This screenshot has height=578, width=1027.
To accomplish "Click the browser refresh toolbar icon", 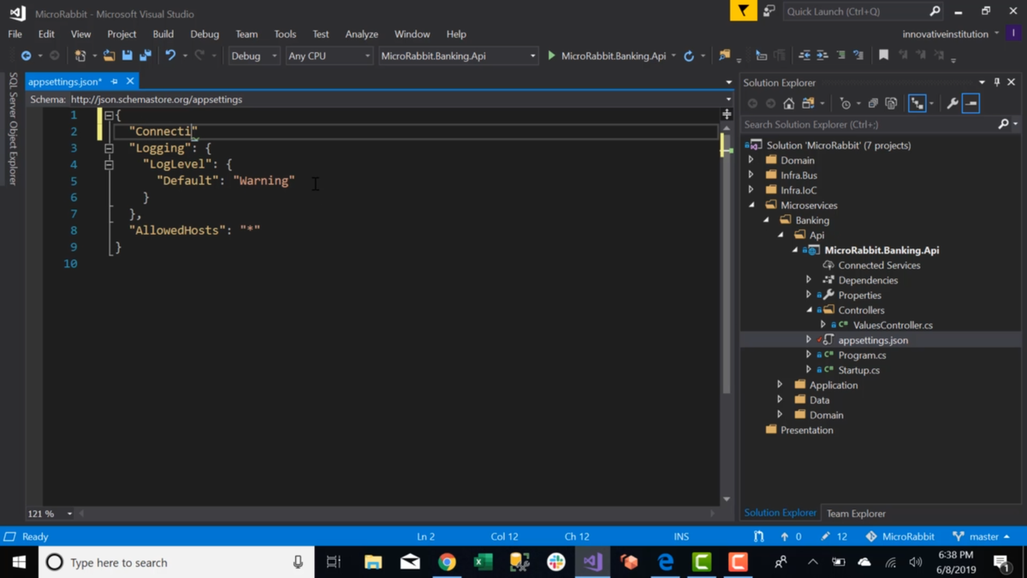I will (x=689, y=56).
